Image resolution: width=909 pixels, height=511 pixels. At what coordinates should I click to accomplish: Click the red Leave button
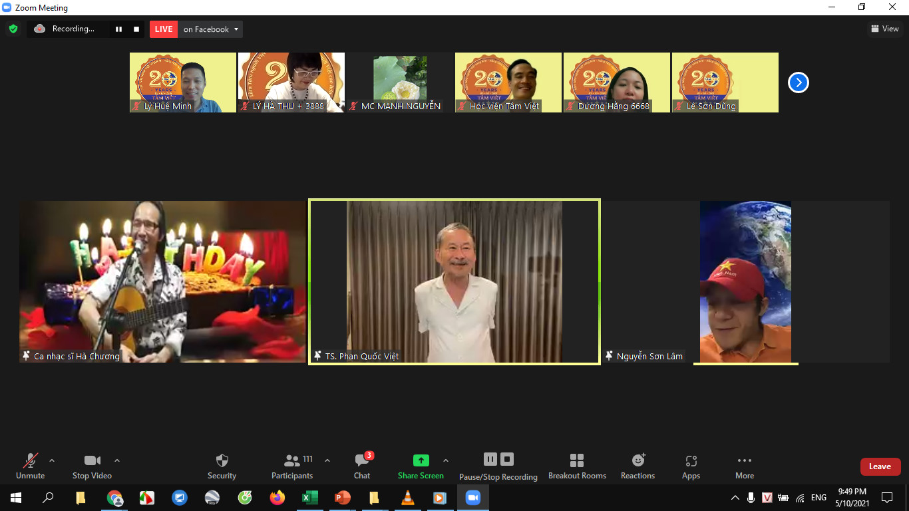[880, 466]
